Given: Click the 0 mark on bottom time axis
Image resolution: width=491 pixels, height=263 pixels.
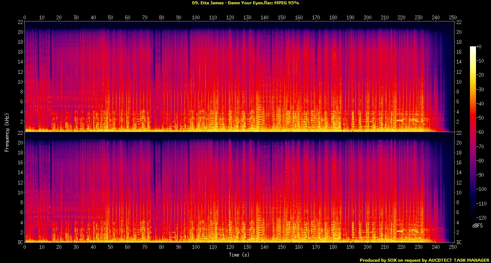Looking at the screenshot, I should 25,248.
